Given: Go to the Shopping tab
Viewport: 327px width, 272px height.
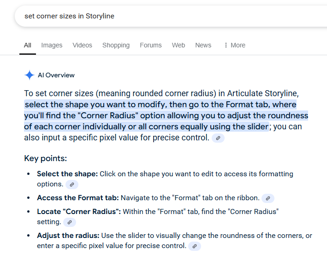Looking at the screenshot, I should 116,45.
